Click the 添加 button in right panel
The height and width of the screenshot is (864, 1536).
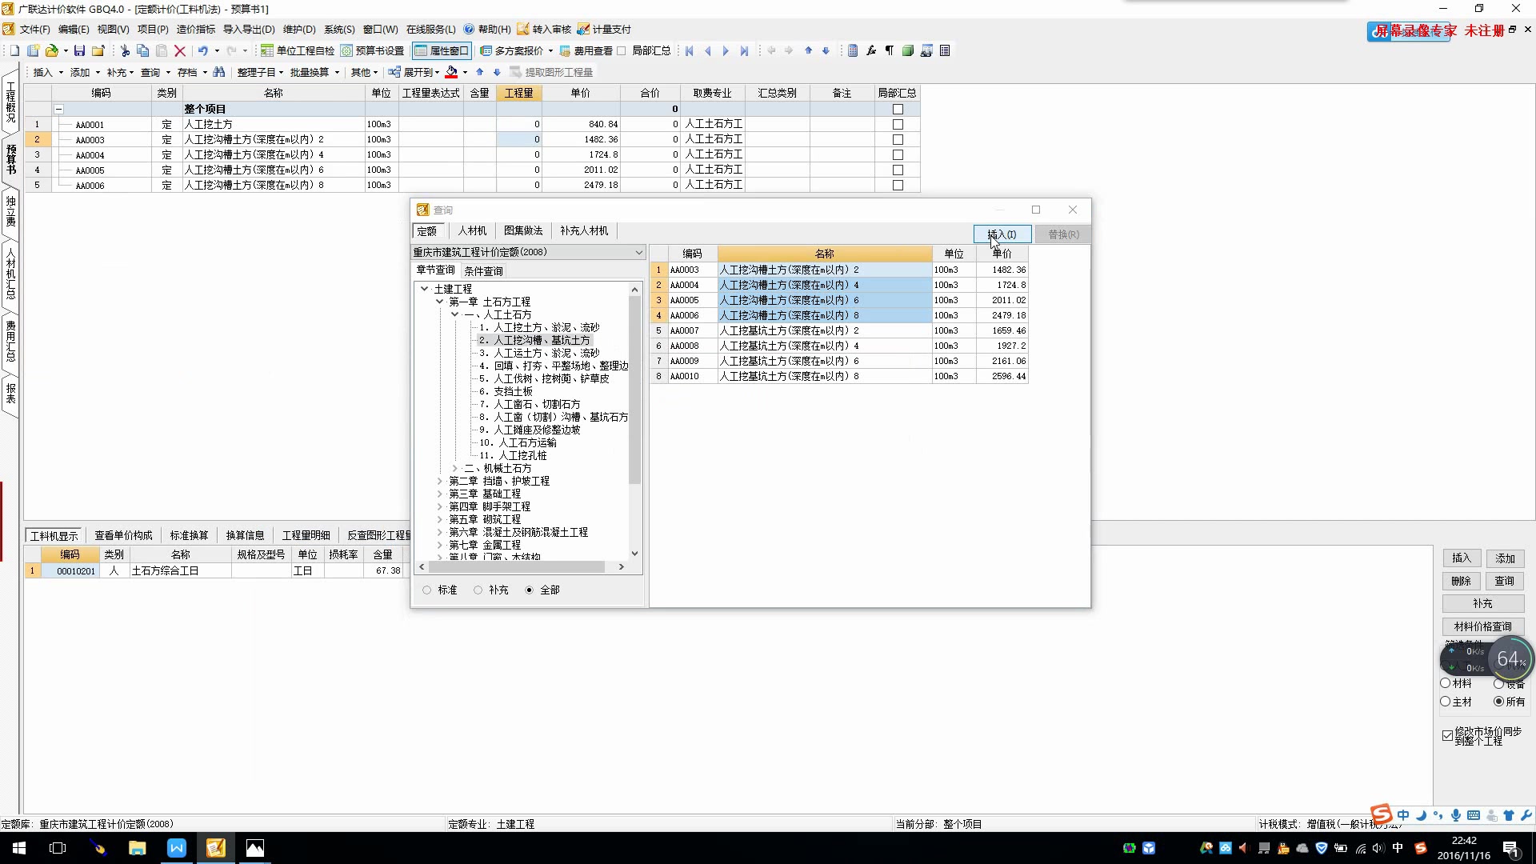pos(1505,558)
